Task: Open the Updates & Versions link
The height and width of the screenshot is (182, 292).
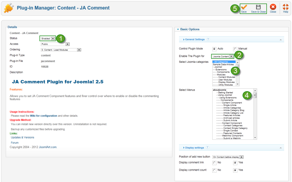Action: click(22, 137)
